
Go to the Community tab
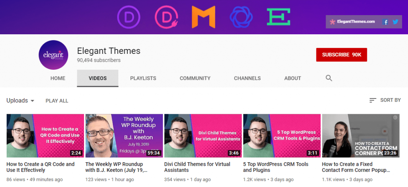click(195, 78)
